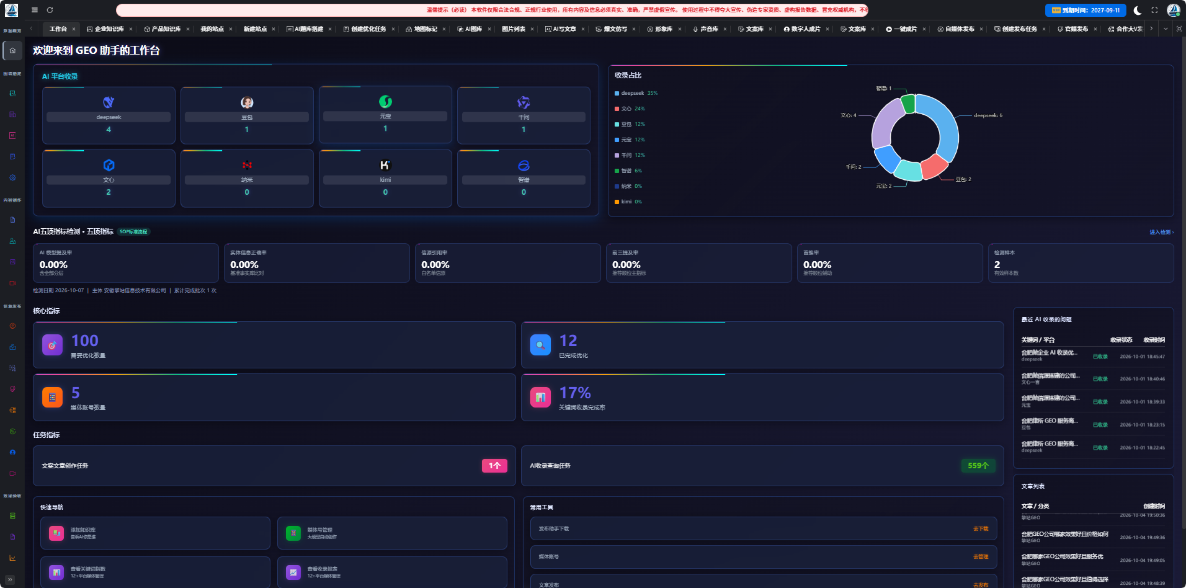Toggle 文心 legend entry in 收录占比 chart
Viewport: 1186px width, 588px height.
point(630,109)
